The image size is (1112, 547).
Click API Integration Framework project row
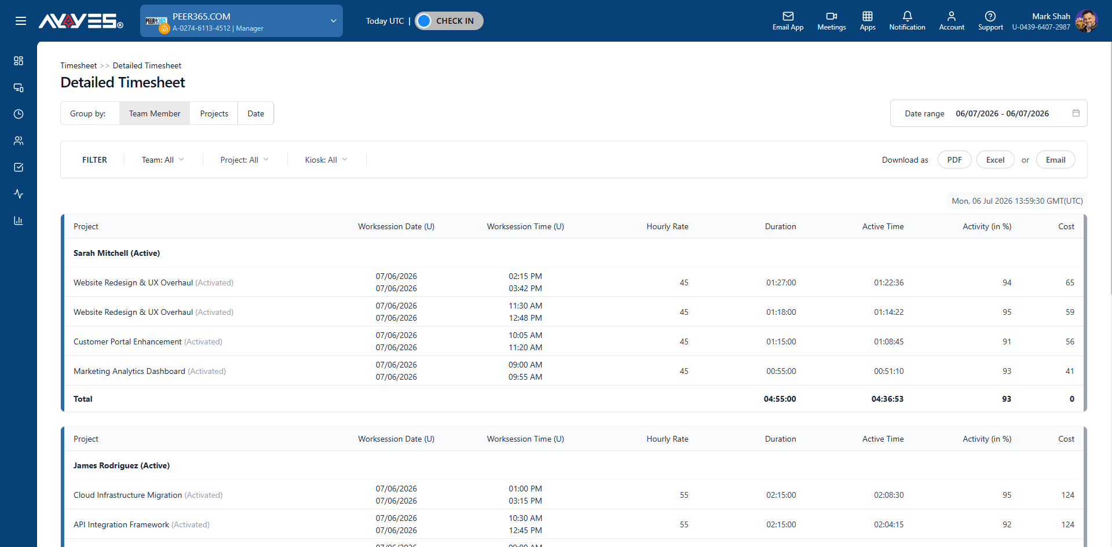point(573,524)
